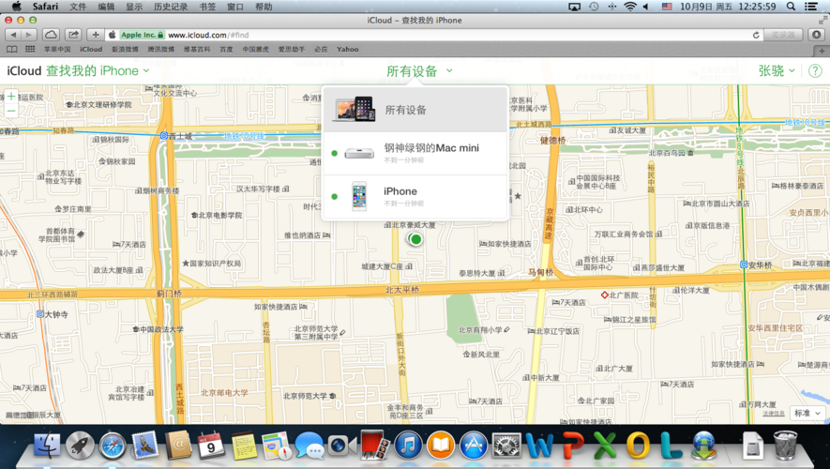Screen dimensions: 830x469
Task: Open Spotlight search magnifier
Action: (791, 7)
